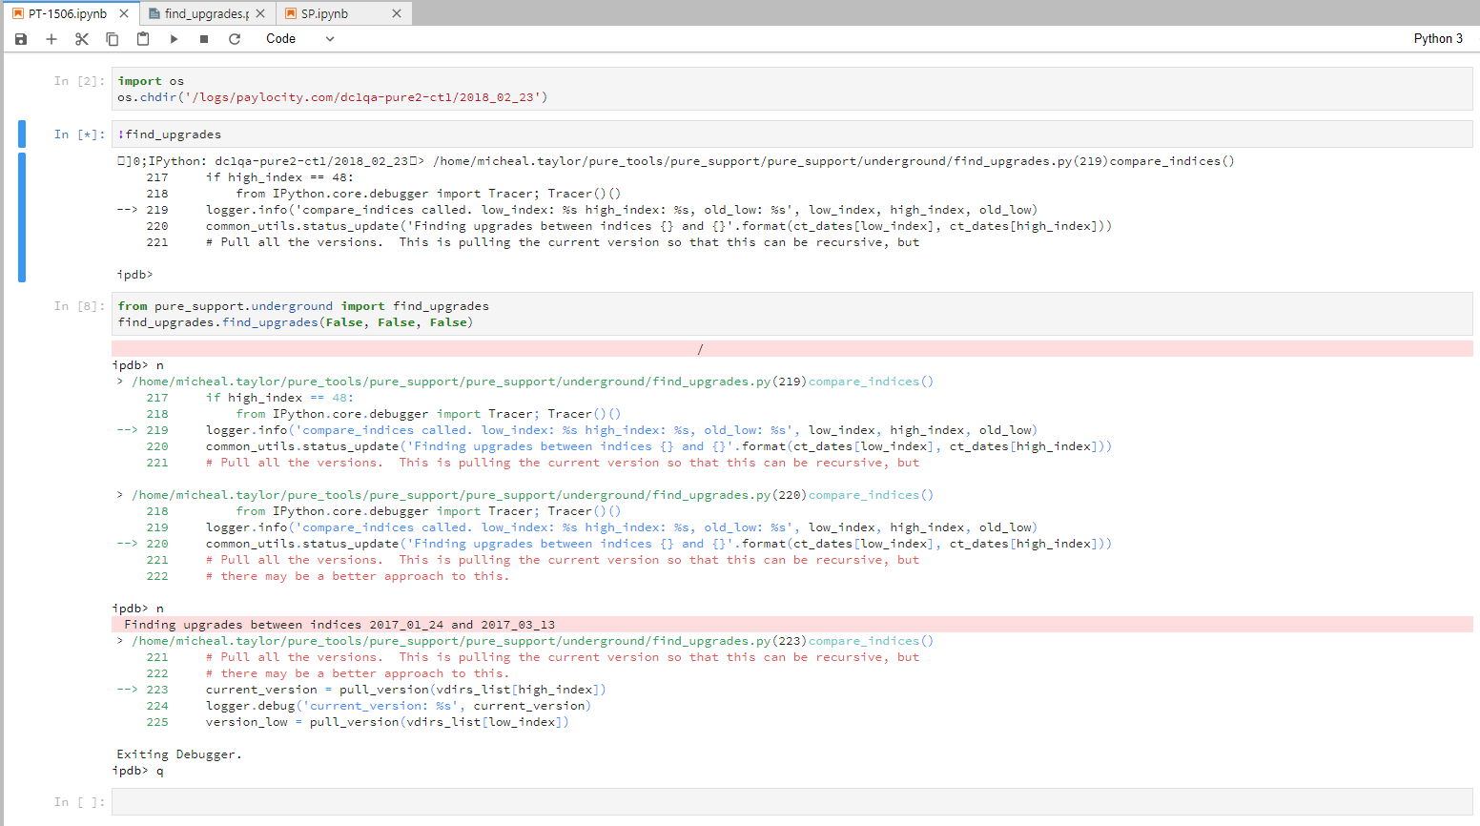Interrupt the kernel with the stop icon
The height and width of the screenshot is (826, 1480).
pos(204,39)
